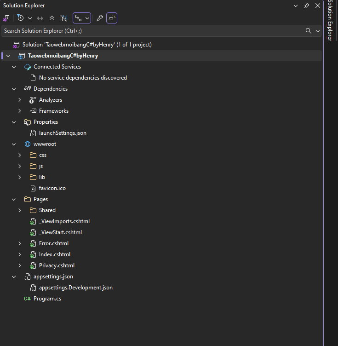
Task: Open the Solution Explorer window options dropdown
Action: click(x=296, y=6)
